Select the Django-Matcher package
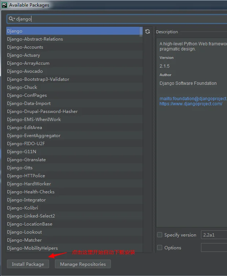227x276 pixels. [75, 240]
